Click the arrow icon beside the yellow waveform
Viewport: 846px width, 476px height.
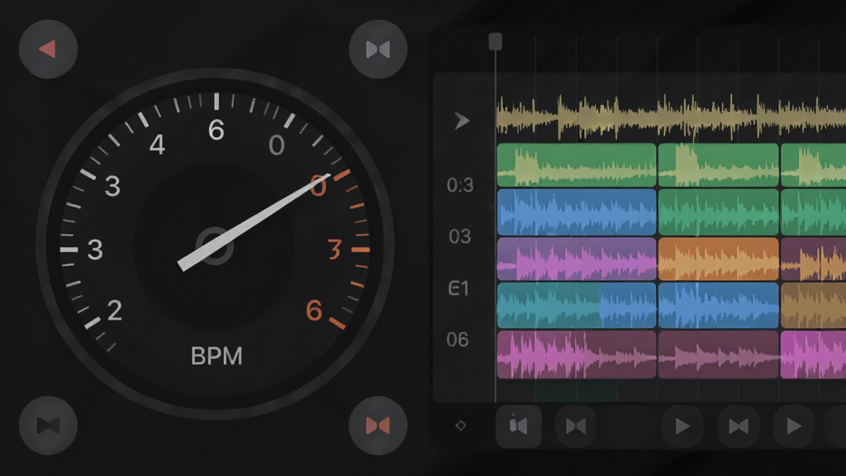coord(462,121)
